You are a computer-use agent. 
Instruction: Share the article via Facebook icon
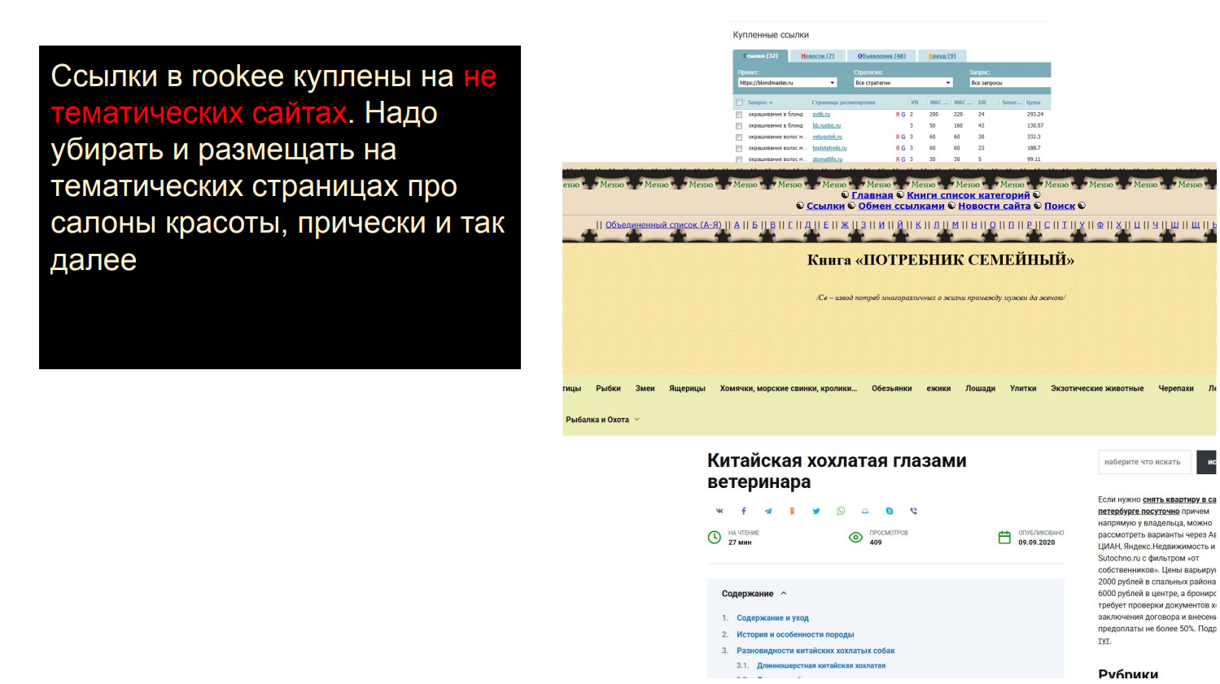click(743, 512)
